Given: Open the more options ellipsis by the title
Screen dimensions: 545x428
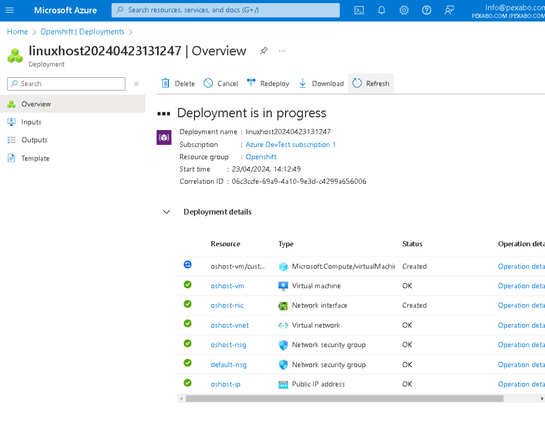Looking at the screenshot, I should point(282,51).
